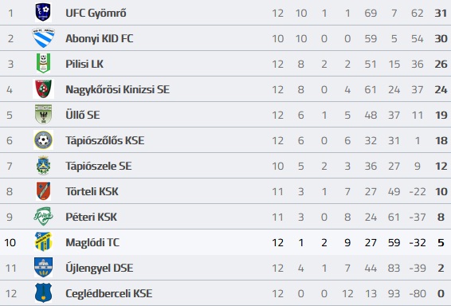
Task: Open the Tápiószele SE team link
Action: click(x=98, y=167)
